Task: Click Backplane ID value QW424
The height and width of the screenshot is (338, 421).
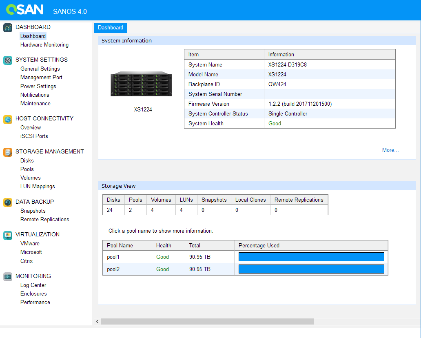Action: click(277, 84)
